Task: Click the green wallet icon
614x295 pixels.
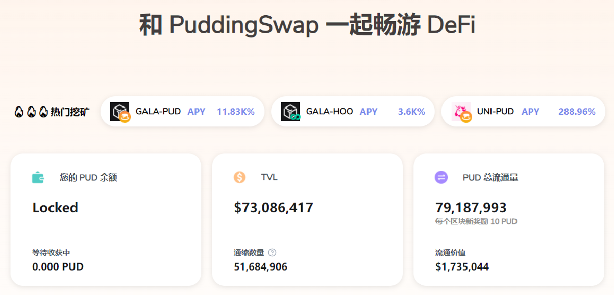Action: (38, 177)
